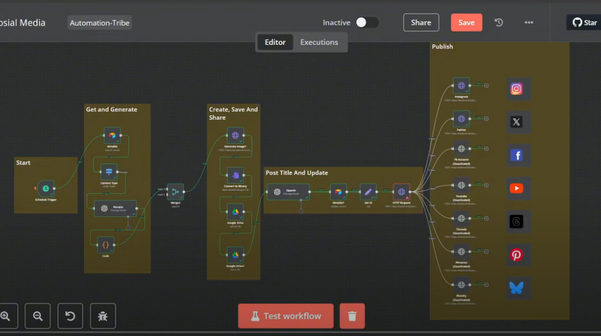This screenshot has width=601, height=336.
Task: Select the 'Publish' sticky note title
Action: coord(443,47)
